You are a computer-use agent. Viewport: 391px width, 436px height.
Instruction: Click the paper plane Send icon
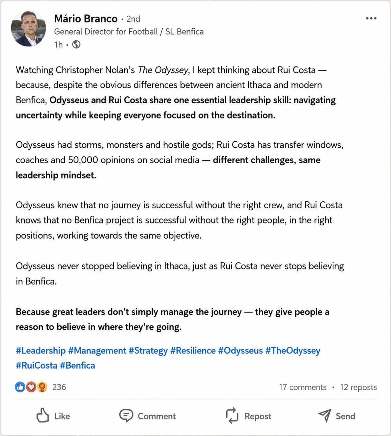coord(324,416)
